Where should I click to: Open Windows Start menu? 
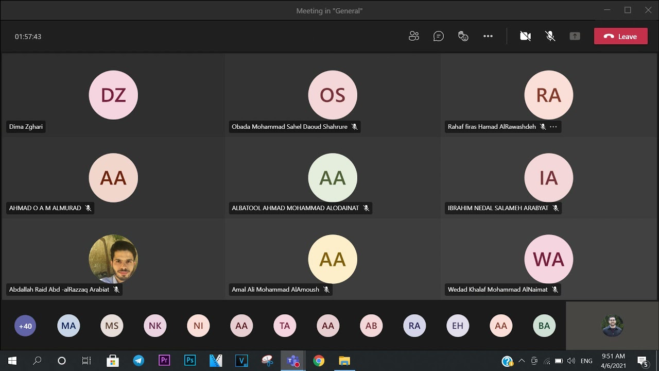[12, 361]
